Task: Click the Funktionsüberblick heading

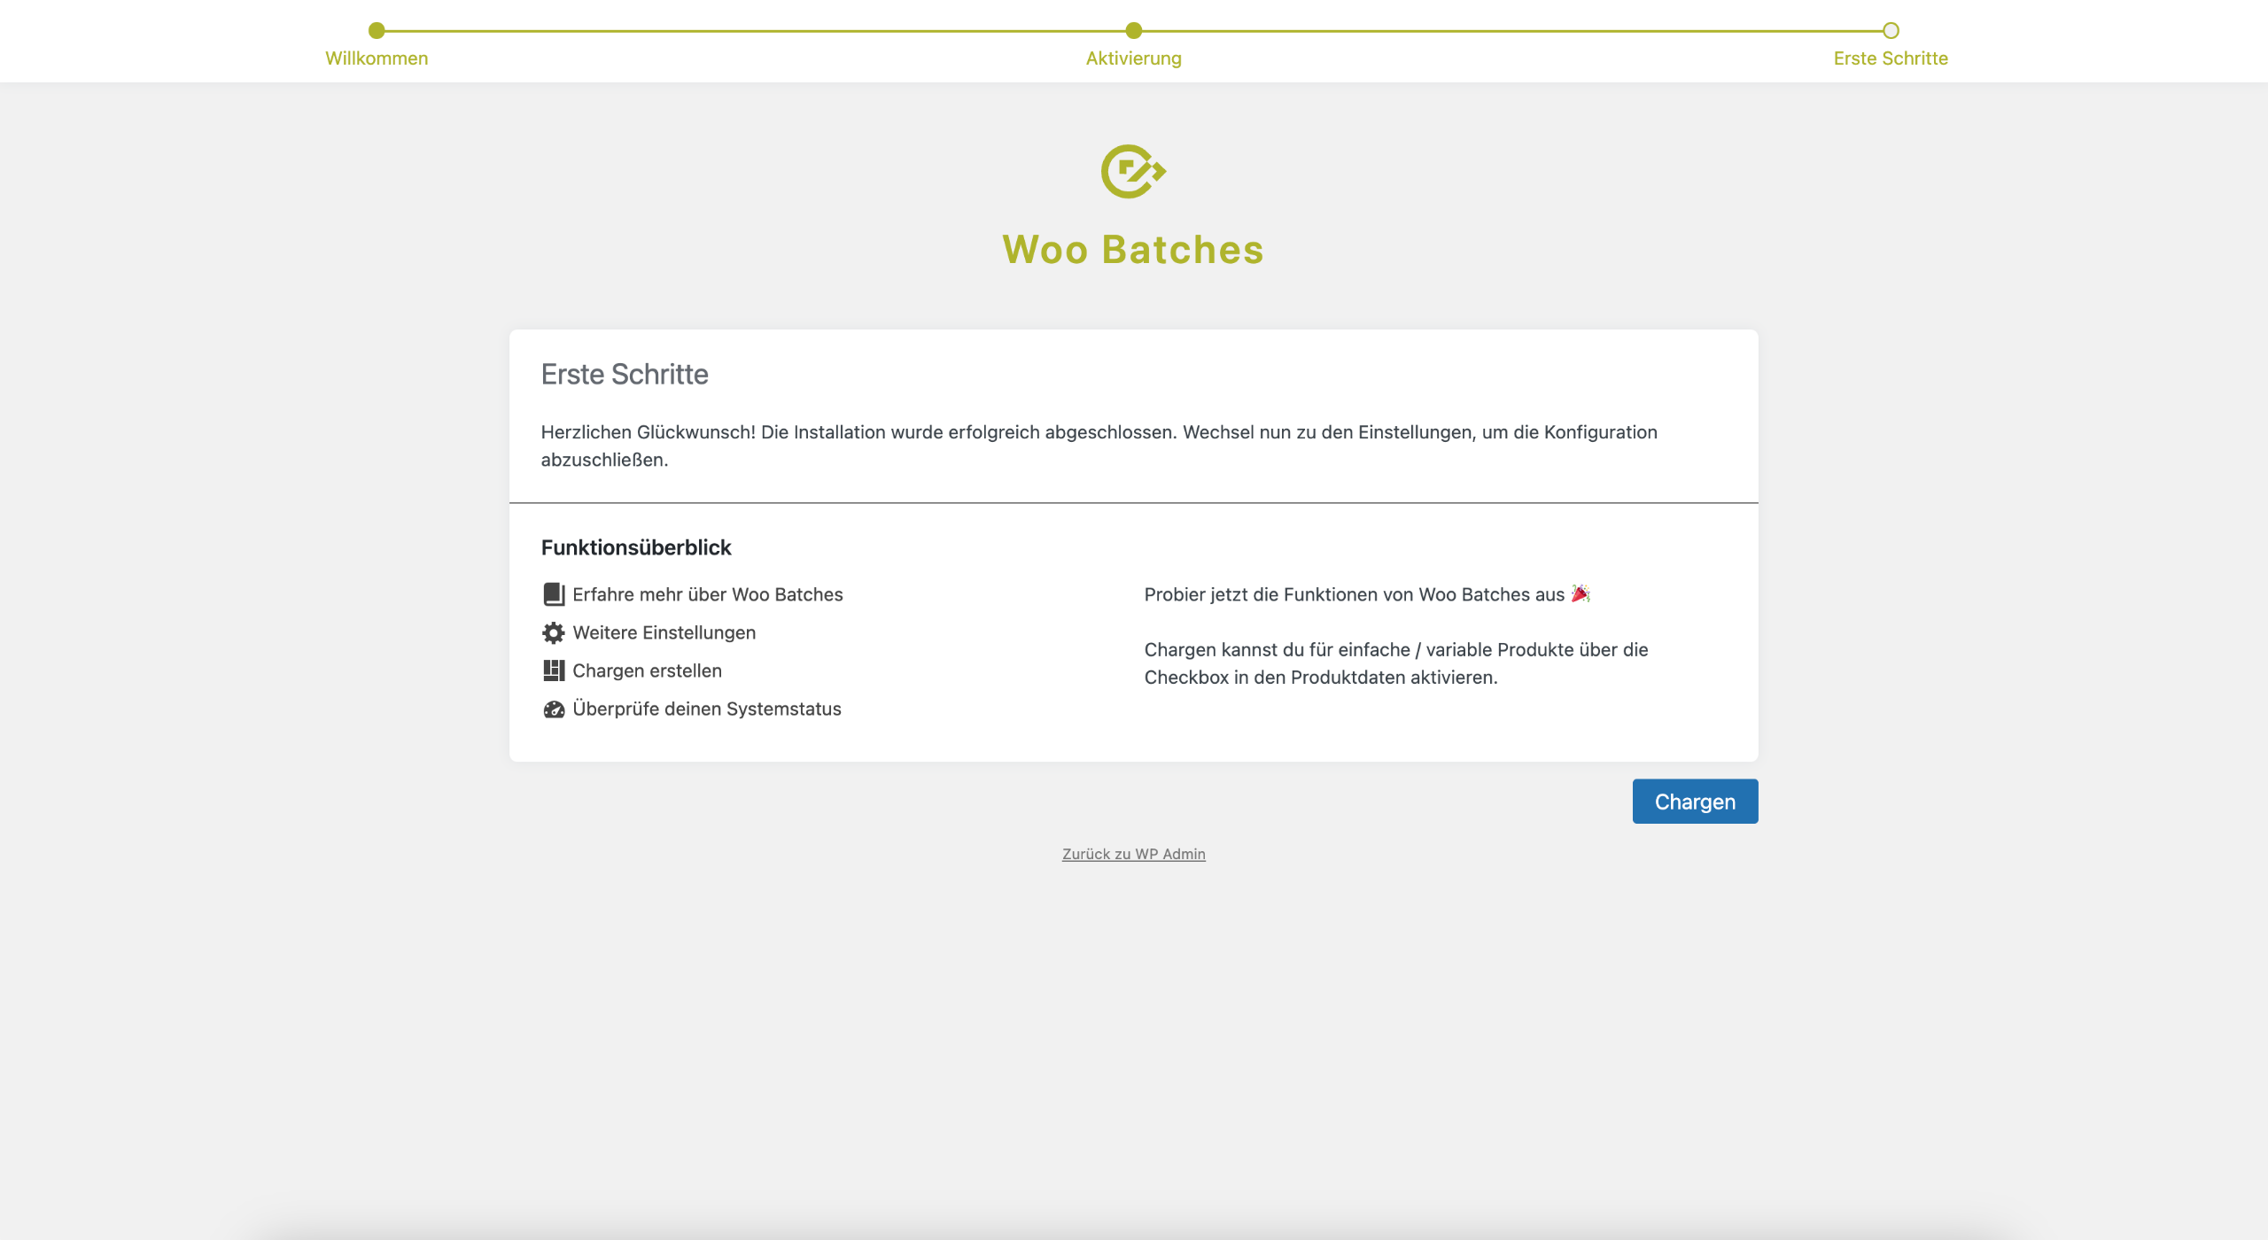Action: pyautogui.click(x=636, y=547)
